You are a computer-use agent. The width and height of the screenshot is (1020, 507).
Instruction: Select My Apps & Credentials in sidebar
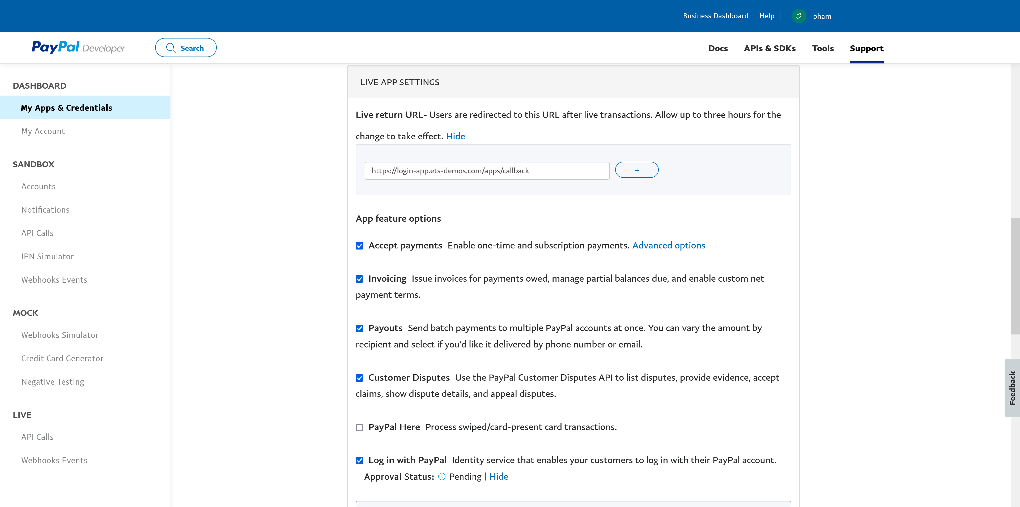[85, 107]
